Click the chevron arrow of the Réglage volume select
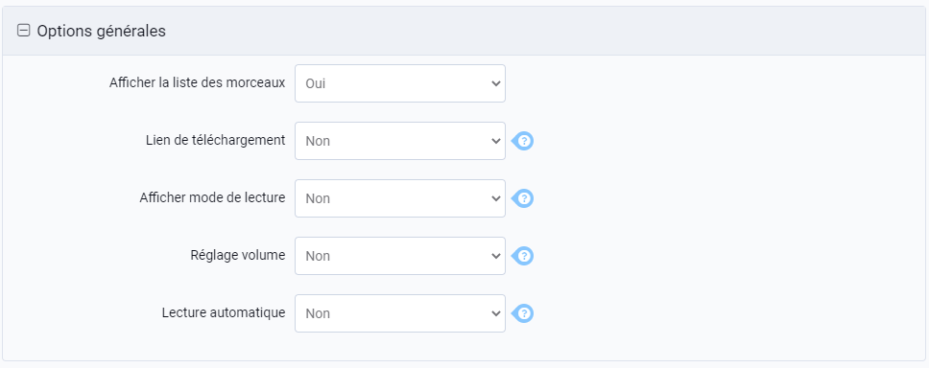Image resolution: width=929 pixels, height=368 pixels. (x=496, y=256)
